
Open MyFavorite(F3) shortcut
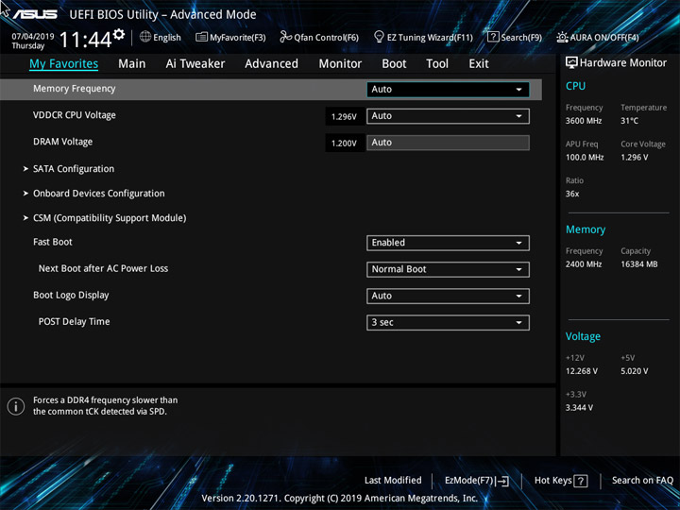tap(238, 37)
